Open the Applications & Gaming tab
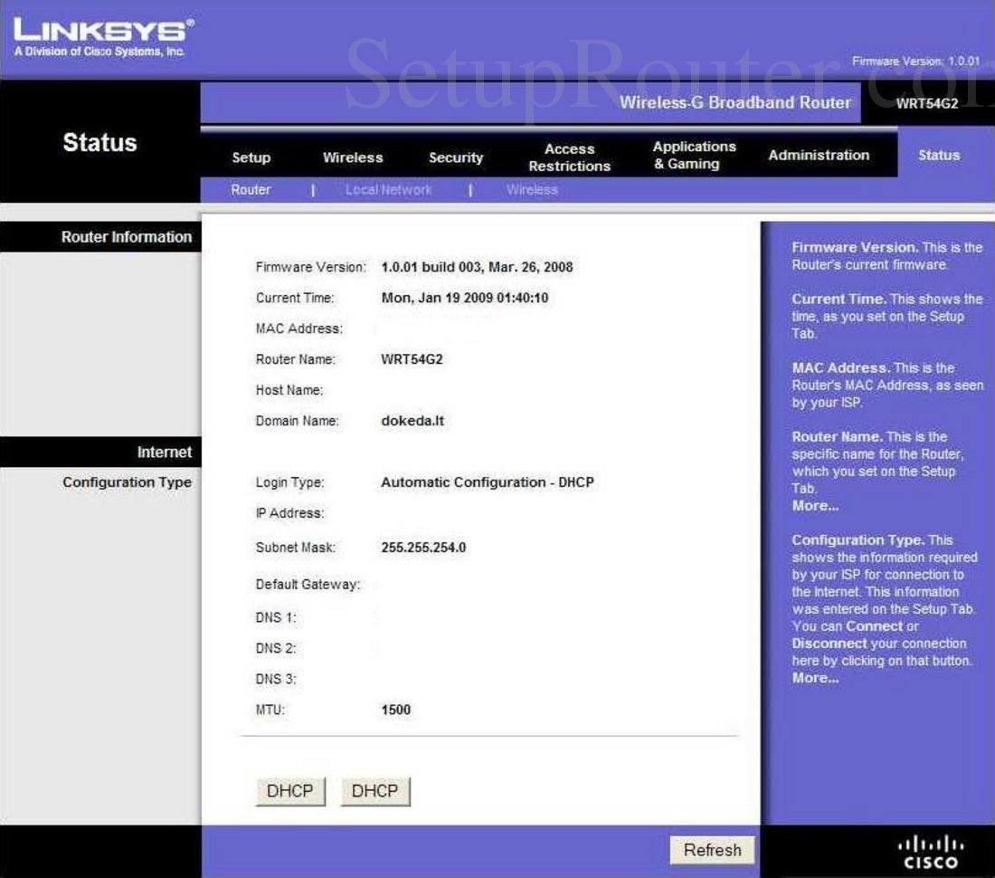The image size is (995, 878). coord(693,154)
